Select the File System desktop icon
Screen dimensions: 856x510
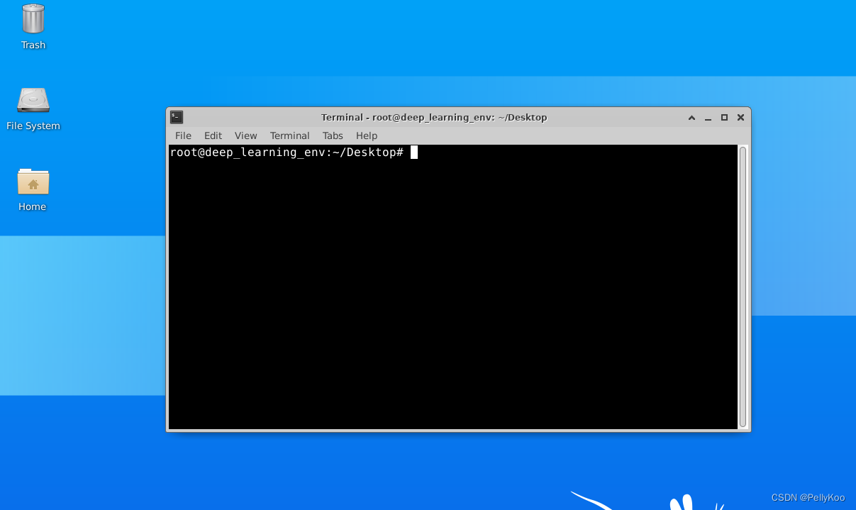(33, 100)
